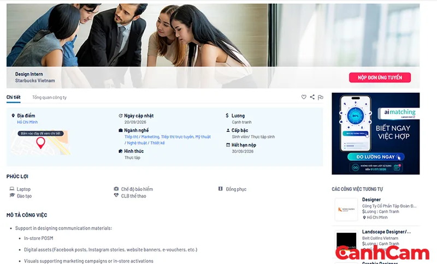Viewport: 437px width, 264px height.
Task: Click the Cạnh tranh salary value under Lương
Action: (241, 122)
